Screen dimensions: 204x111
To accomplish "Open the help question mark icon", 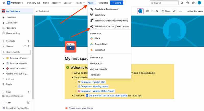I will pos(187,3).
